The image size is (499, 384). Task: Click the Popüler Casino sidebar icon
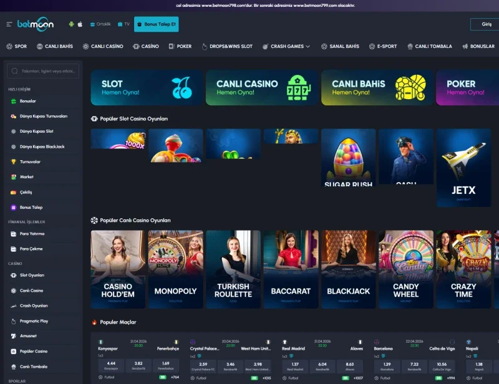tap(13, 351)
